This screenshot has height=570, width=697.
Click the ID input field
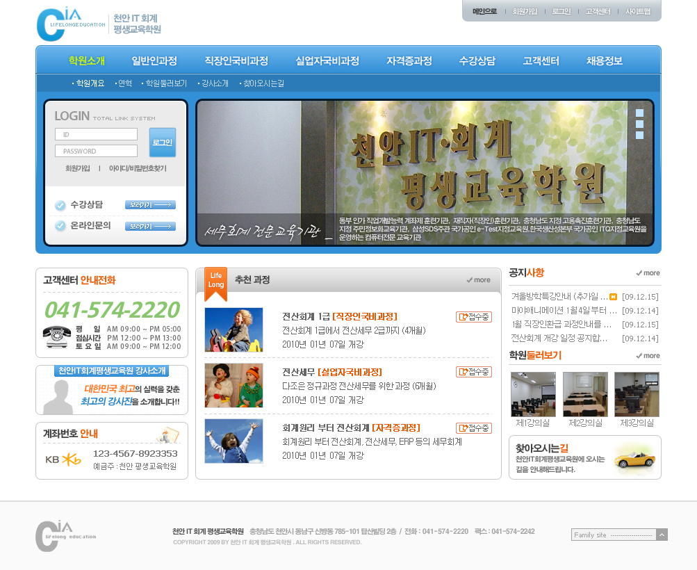[96, 134]
